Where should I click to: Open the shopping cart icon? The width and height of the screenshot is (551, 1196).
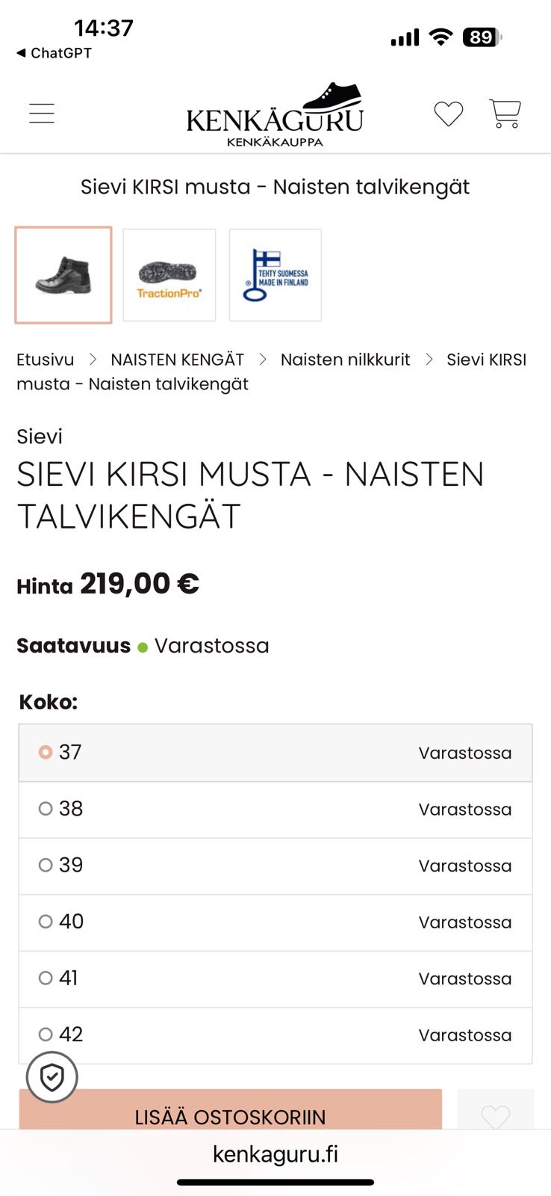(505, 113)
